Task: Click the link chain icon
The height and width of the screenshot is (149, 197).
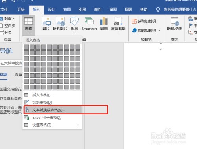Action: pos(190,18)
